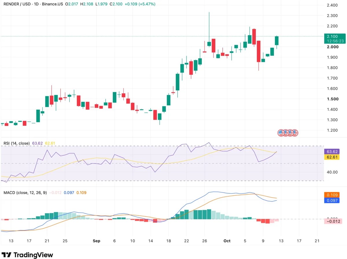Click "1.700" on the price scale
The image size is (347, 259).
tap(332, 78)
